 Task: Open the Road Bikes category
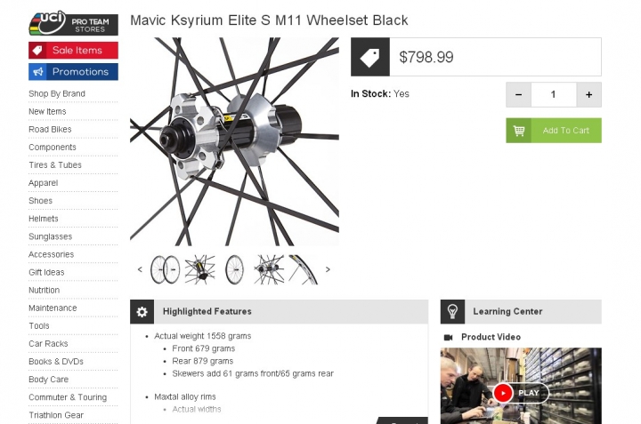[50, 130]
